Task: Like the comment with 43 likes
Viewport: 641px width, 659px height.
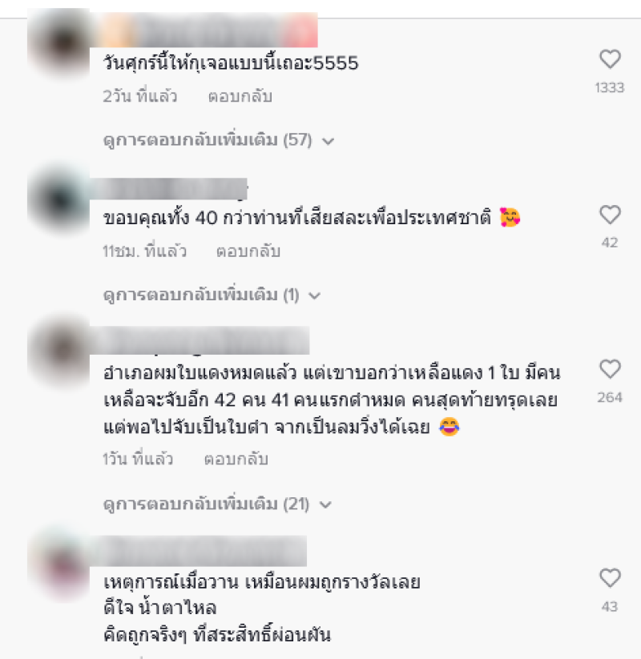Action: pos(610,578)
